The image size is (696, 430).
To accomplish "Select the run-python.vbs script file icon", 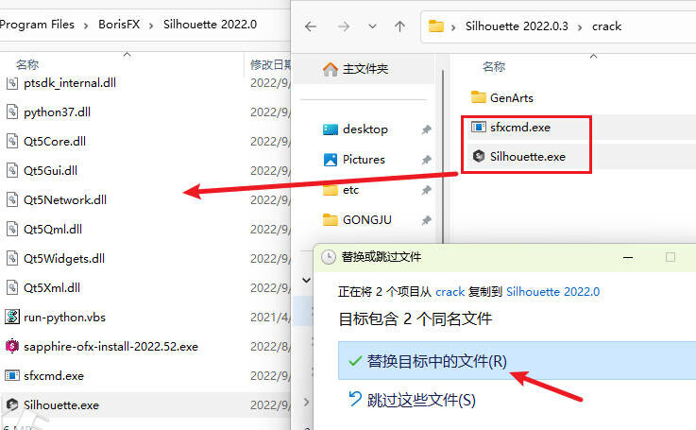I will (x=13, y=317).
